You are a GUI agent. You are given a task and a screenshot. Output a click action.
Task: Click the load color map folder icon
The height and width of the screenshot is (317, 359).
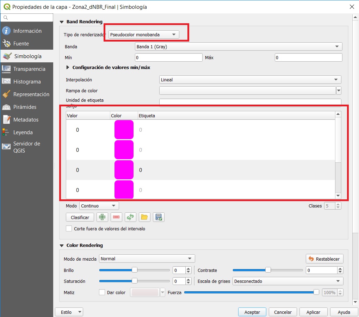pyautogui.click(x=144, y=217)
